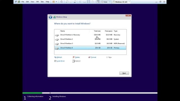Minimize the VMware window
Screen dimensions: 180x101
tap(156, 2)
